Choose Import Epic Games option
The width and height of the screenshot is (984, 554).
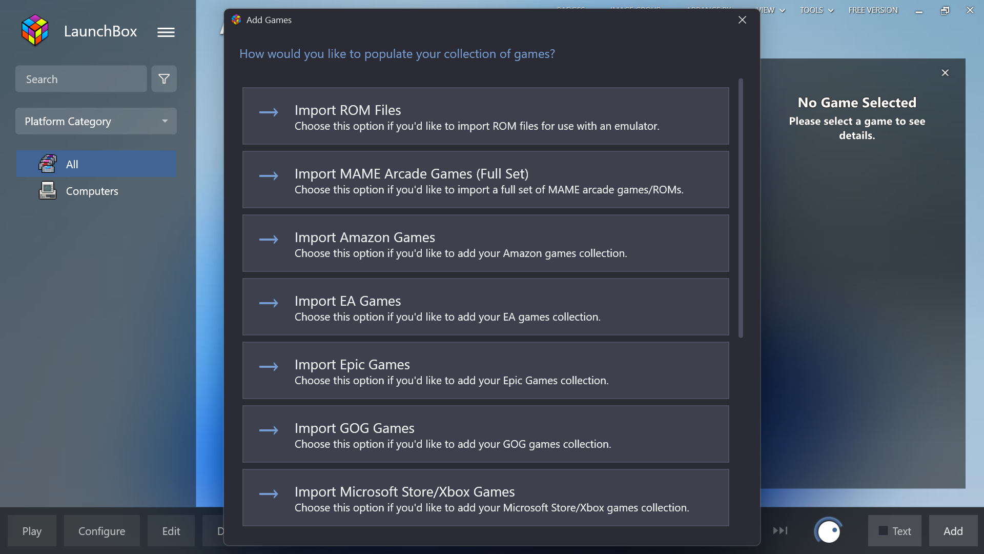(x=485, y=370)
